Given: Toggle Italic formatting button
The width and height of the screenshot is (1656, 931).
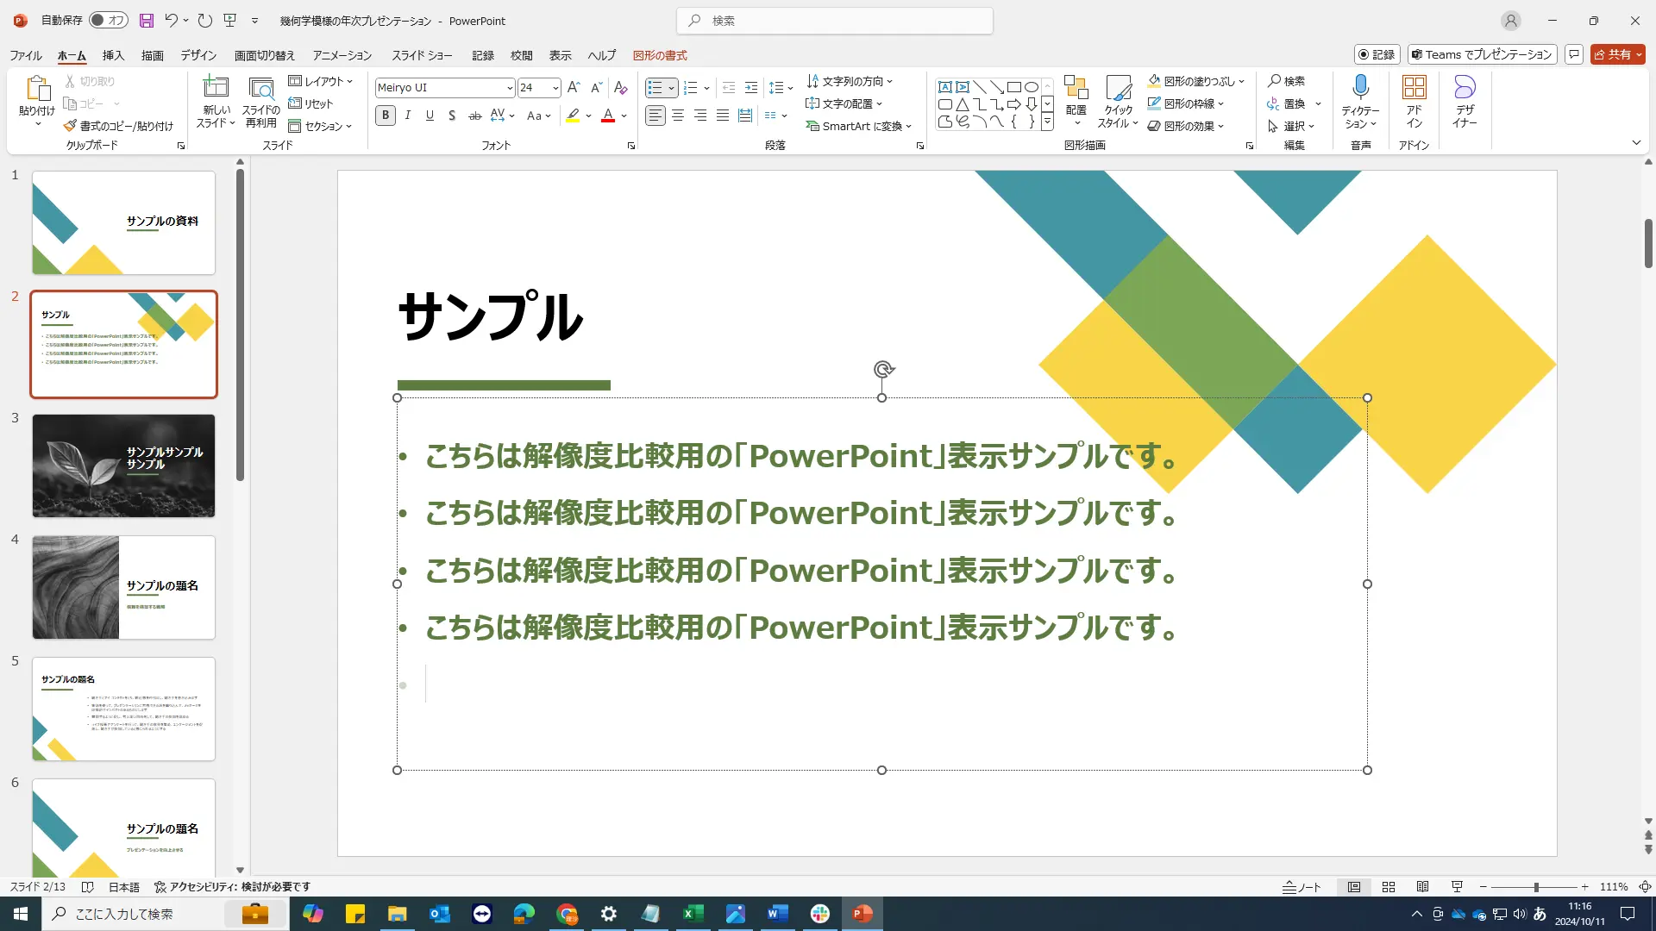Looking at the screenshot, I should 407,116.
